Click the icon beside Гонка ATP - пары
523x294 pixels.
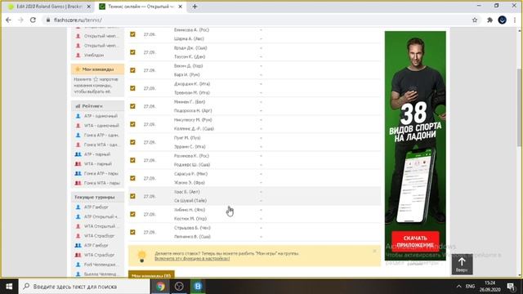[x=78, y=173]
